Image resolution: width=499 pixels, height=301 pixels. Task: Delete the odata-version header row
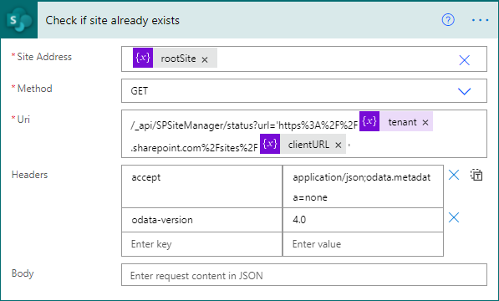tap(454, 217)
